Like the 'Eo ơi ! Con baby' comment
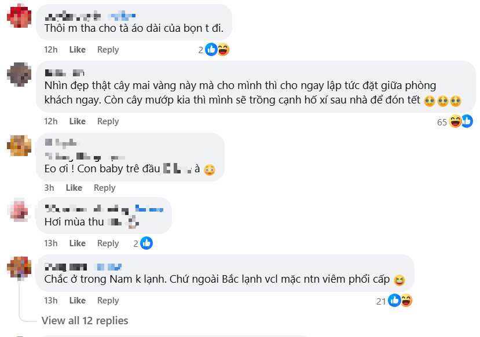 74,188
